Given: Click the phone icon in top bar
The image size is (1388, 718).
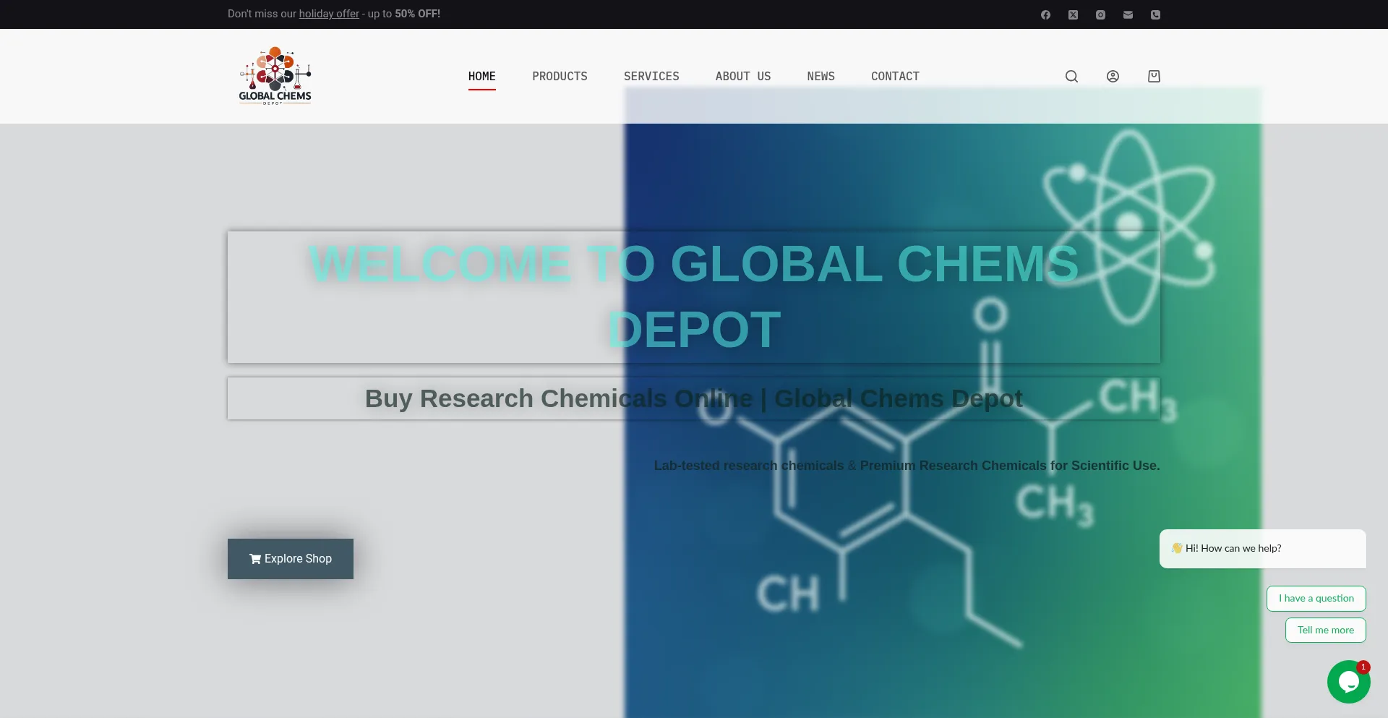Looking at the screenshot, I should [1155, 14].
